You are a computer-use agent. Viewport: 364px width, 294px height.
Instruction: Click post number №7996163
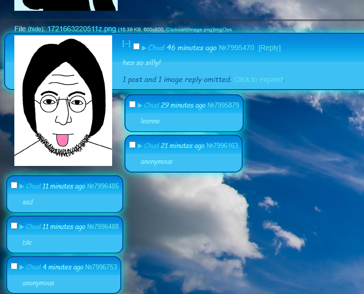[223, 145]
